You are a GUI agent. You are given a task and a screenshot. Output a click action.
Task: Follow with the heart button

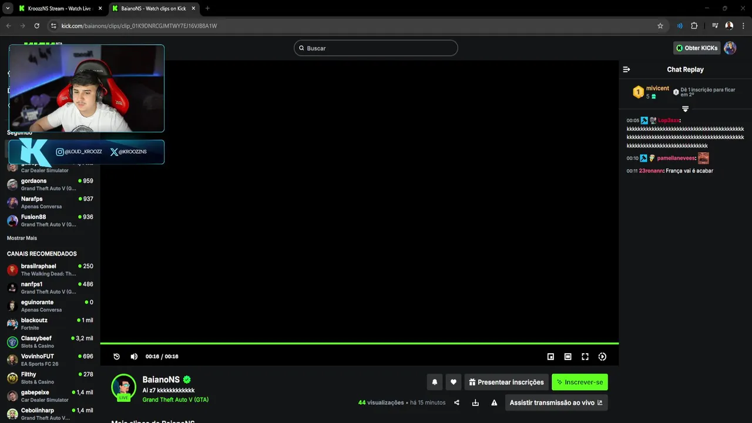(453, 382)
